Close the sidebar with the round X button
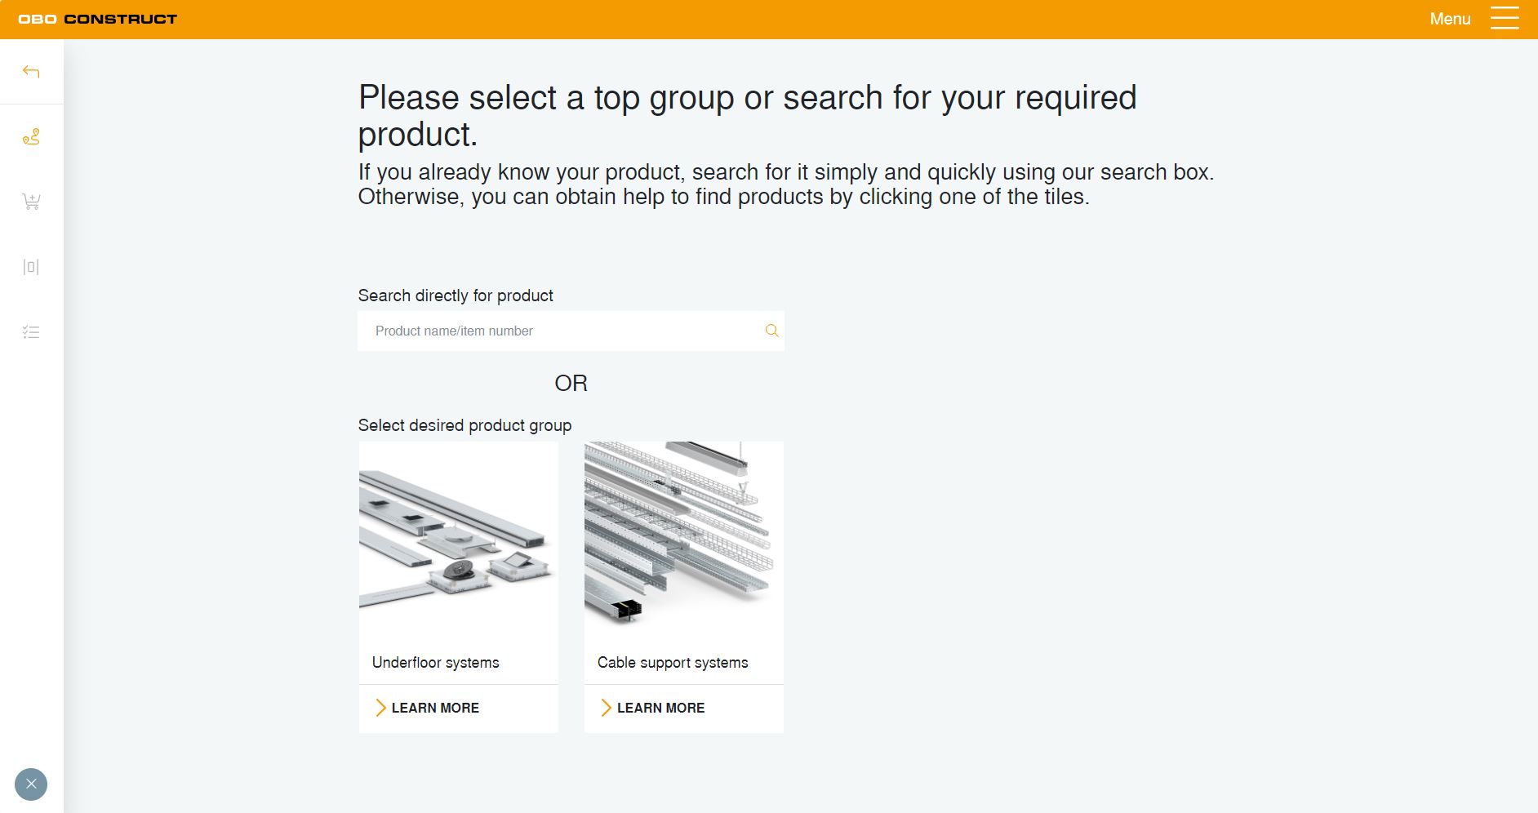 tap(31, 784)
